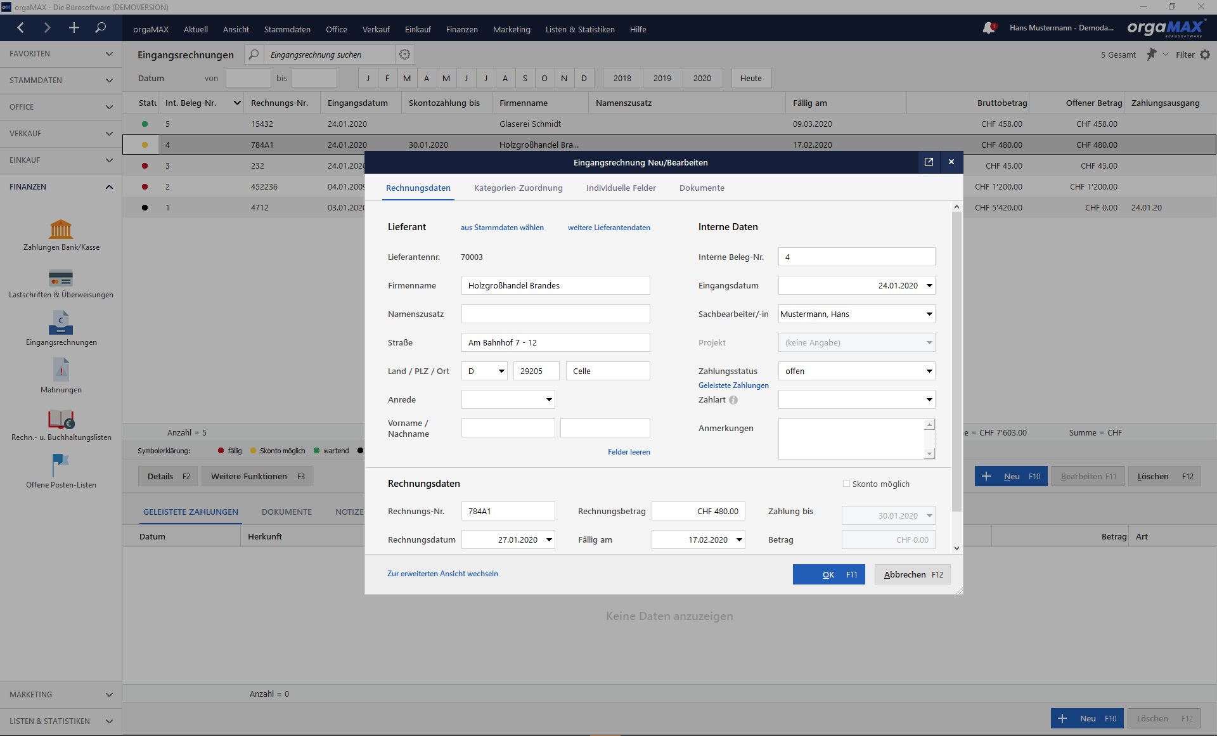Click the pin icon next to Filter
The height and width of the screenshot is (736, 1217).
click(x=1152, y=55)
